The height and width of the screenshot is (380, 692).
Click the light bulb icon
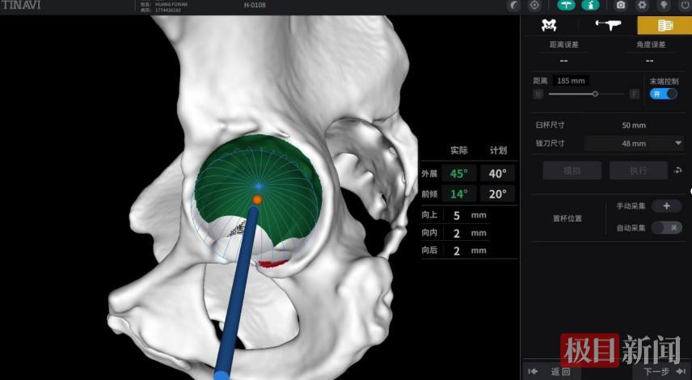click(663, 6)
